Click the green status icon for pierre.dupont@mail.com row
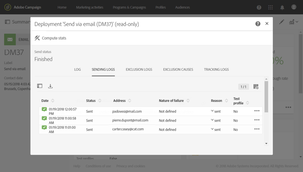Image resolution: width=303 pixels, height=172 pixels. click(44, 118)
